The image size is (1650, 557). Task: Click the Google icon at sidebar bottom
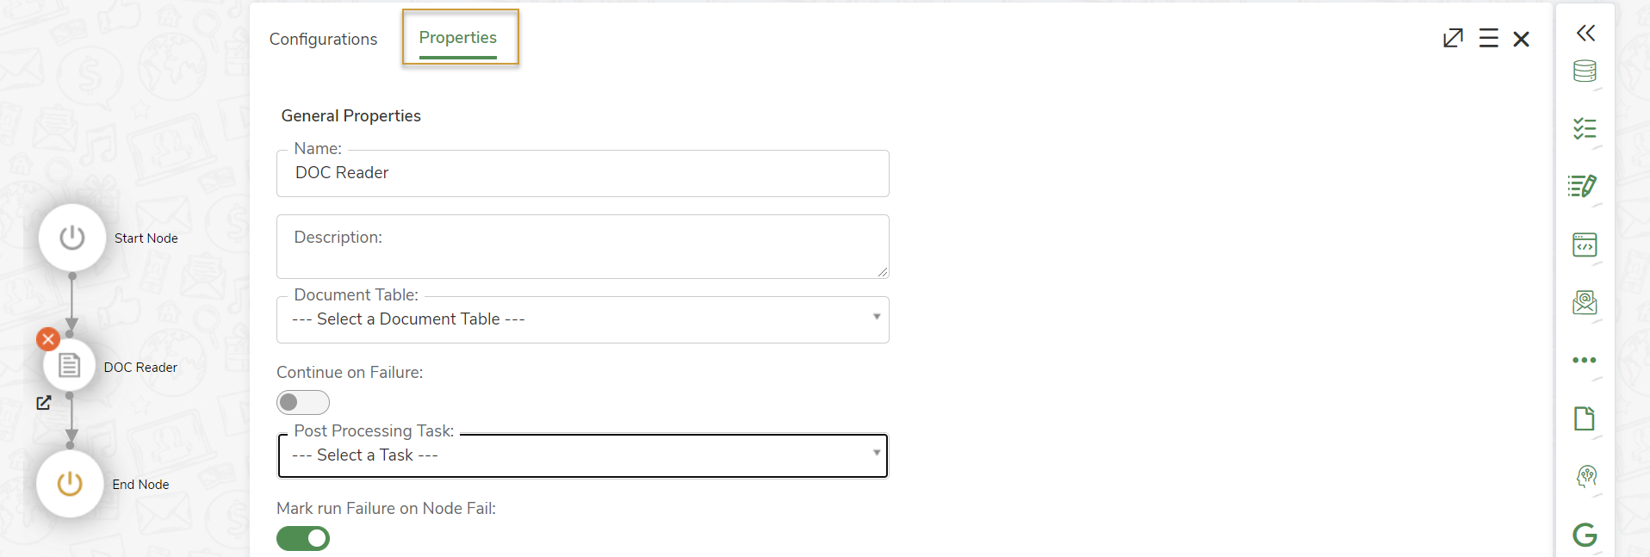[x=1585, y=535]
